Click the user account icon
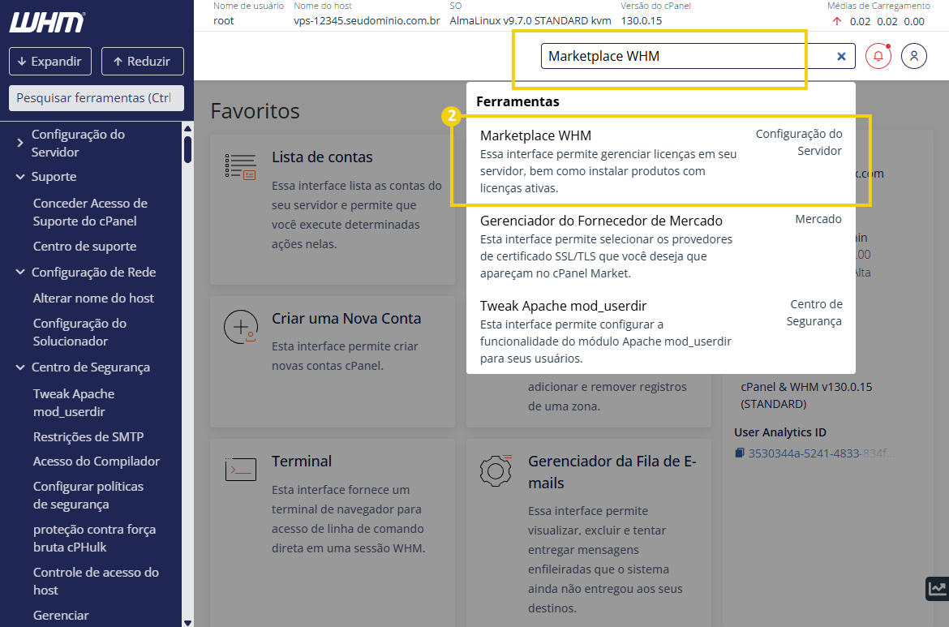 coord(914,55)
